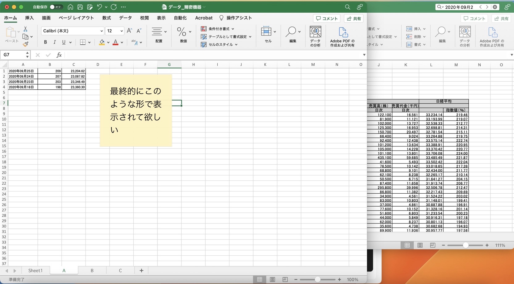Select cell A1 containing 2020年09月25日
The height and width of the screenshot is (284, 514).
pos(23,71)
